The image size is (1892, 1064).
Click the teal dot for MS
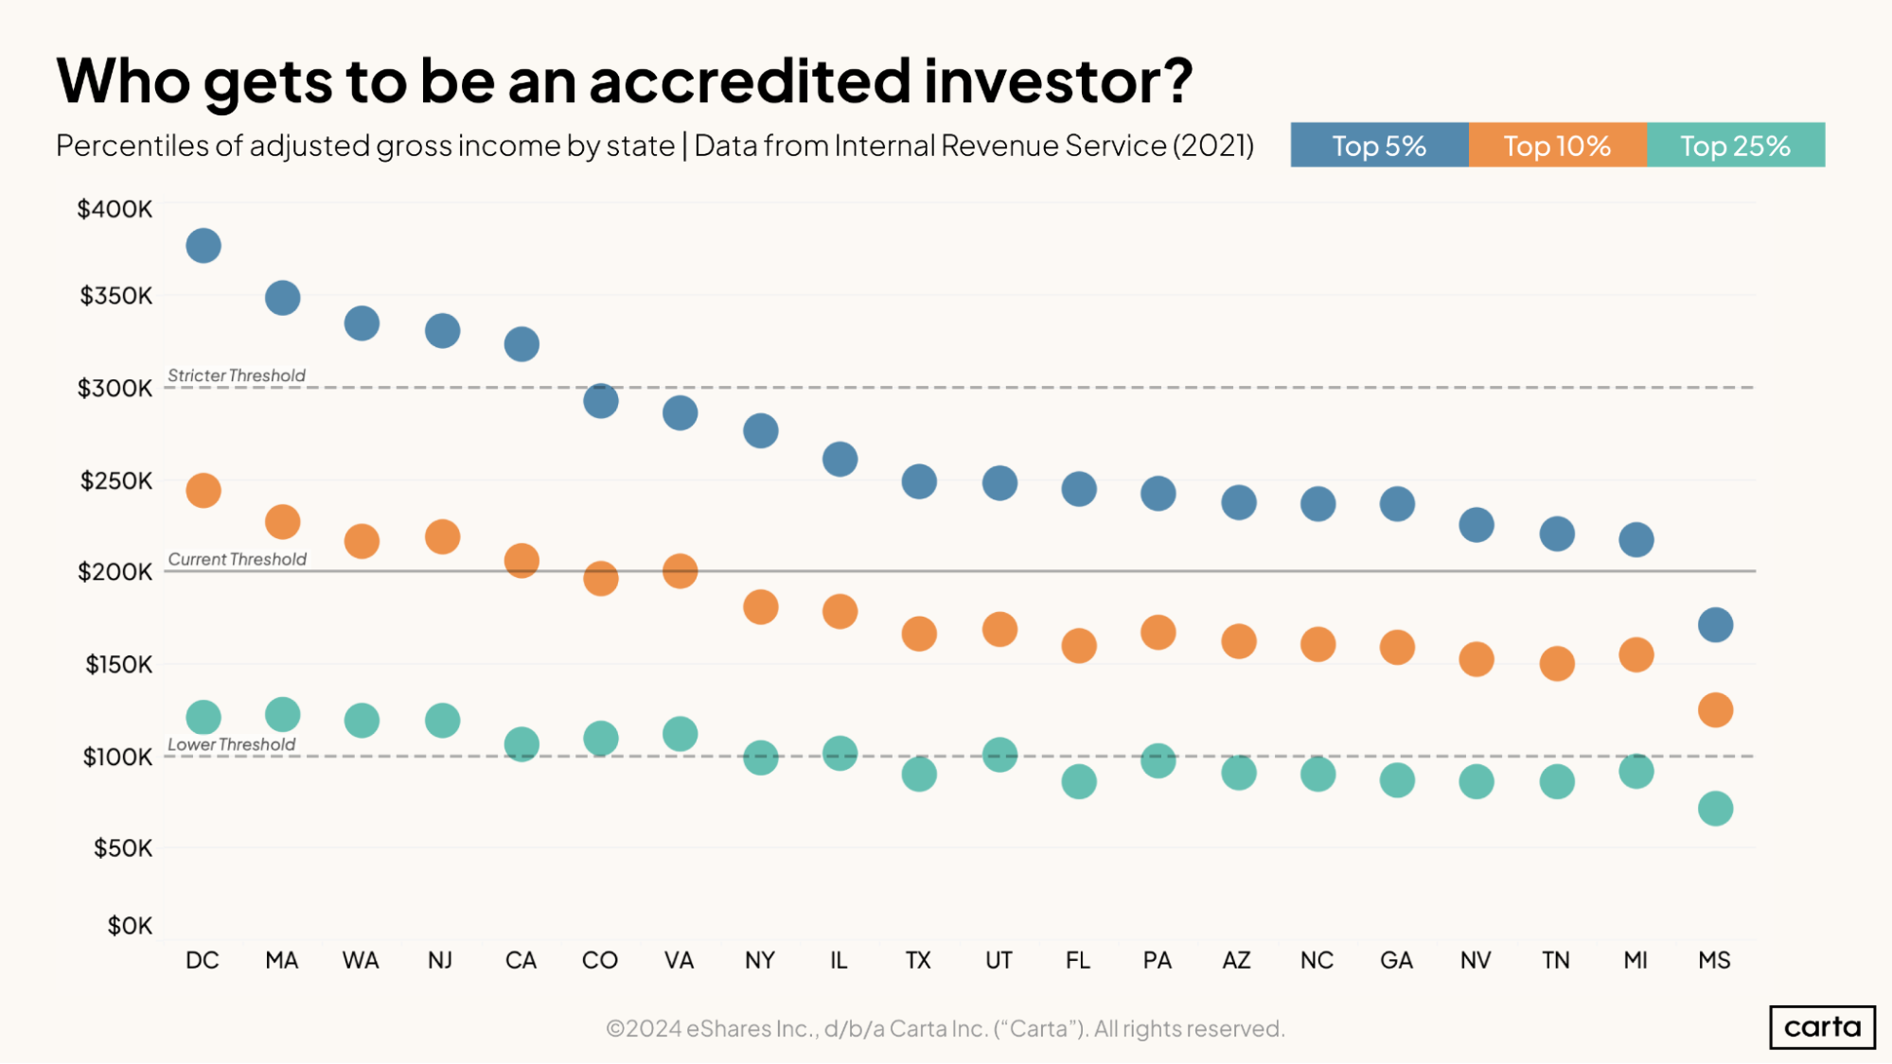pos(1715,809)
